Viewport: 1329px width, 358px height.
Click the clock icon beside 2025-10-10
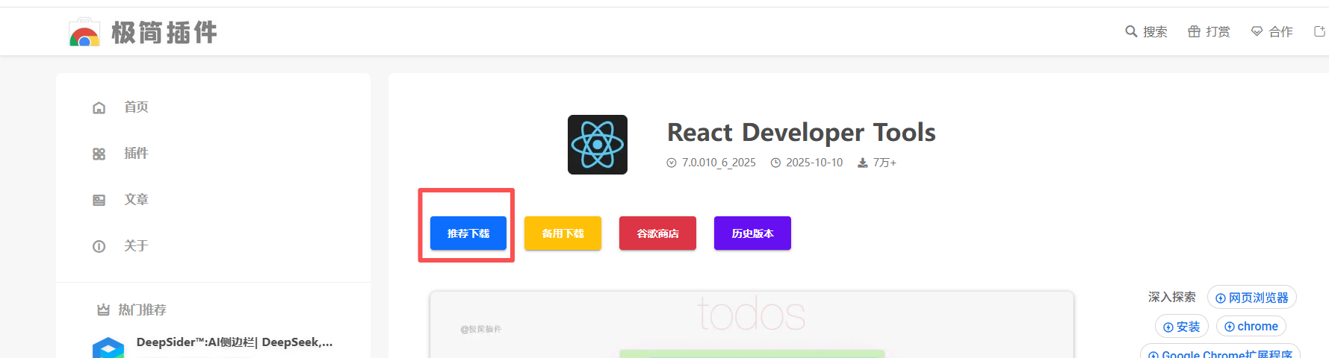point(775,163)
